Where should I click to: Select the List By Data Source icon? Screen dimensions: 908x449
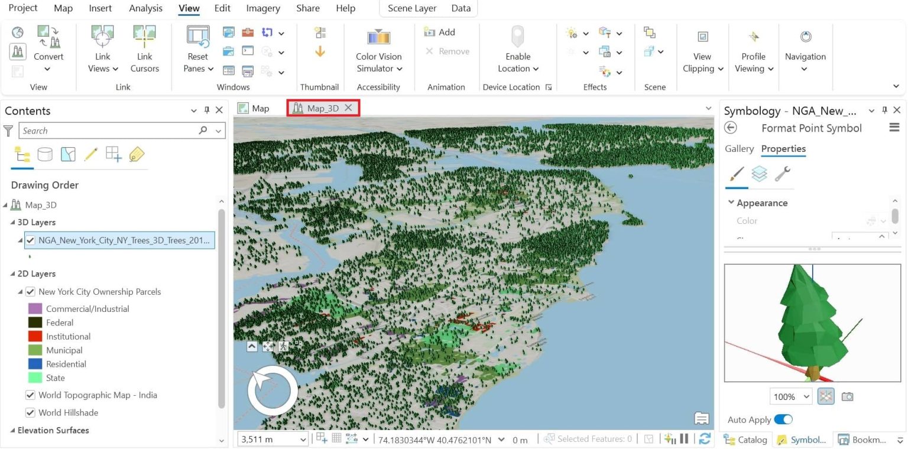(46, 154)
